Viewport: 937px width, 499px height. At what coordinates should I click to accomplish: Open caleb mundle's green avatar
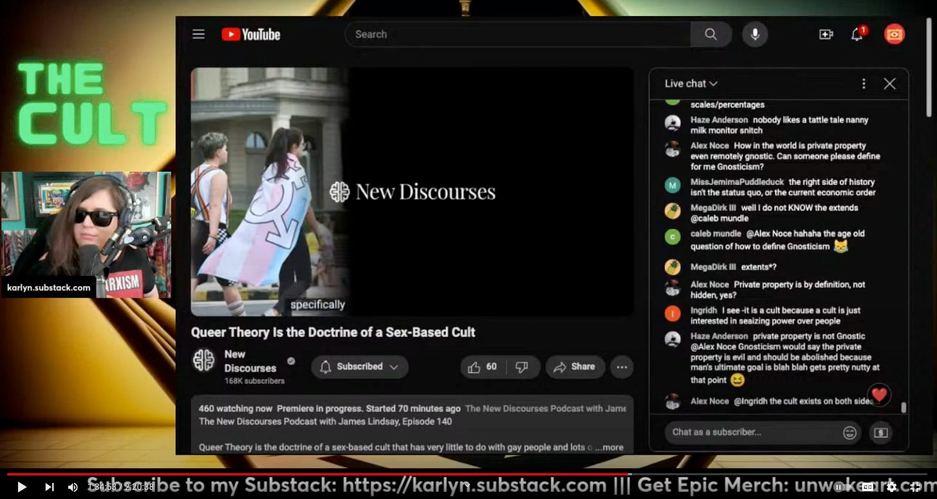(673, 237)
